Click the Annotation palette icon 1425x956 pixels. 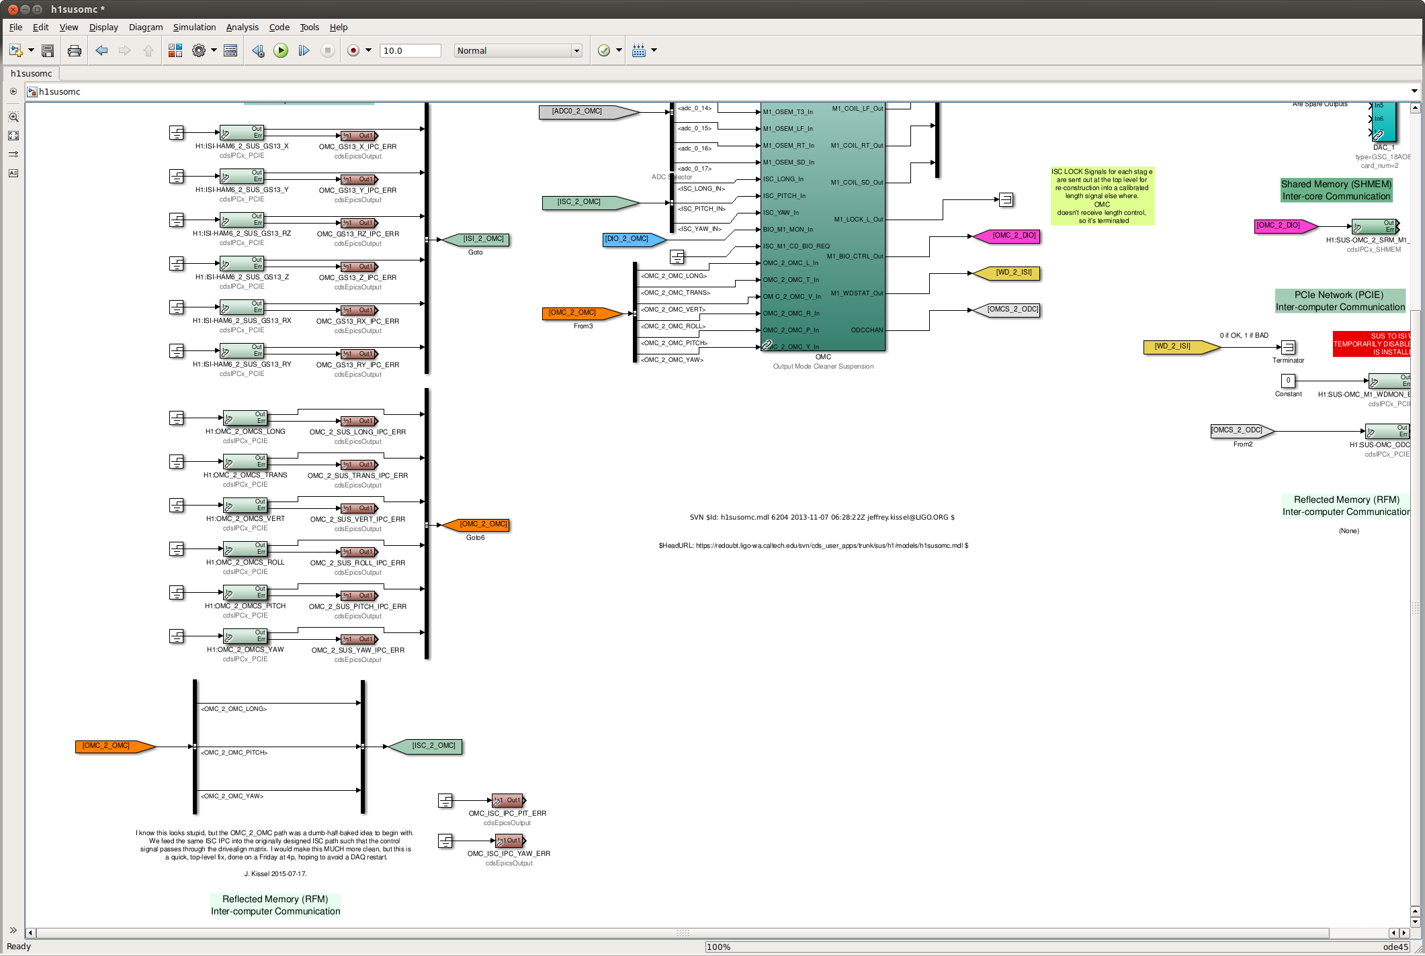click(13, 173)
